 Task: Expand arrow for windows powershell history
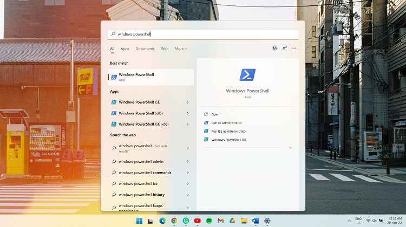pyautogui.click(x=188, y=195)
